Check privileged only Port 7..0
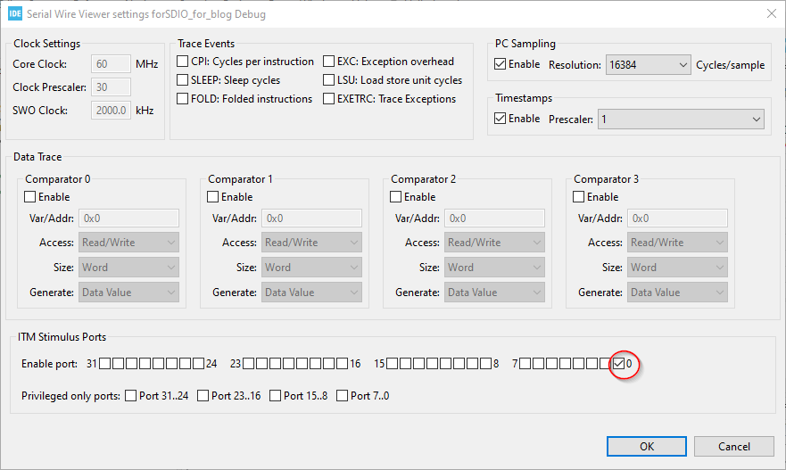Viewport: 786px width, 470px height. point(342,396)
